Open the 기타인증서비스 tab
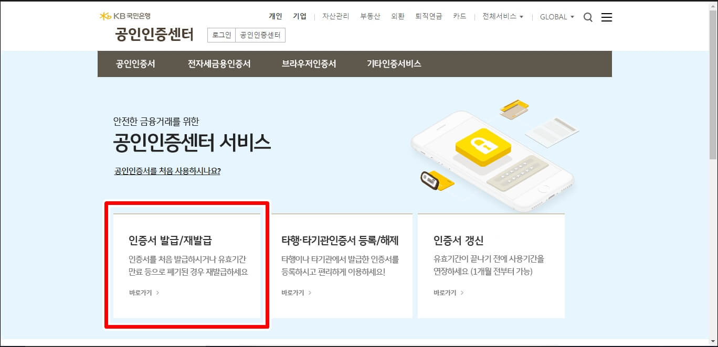 coord(394,64)
